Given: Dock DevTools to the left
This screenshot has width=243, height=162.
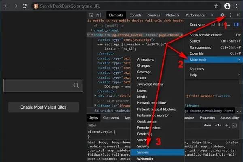Looking at the screenshot, I should [220, 24].
